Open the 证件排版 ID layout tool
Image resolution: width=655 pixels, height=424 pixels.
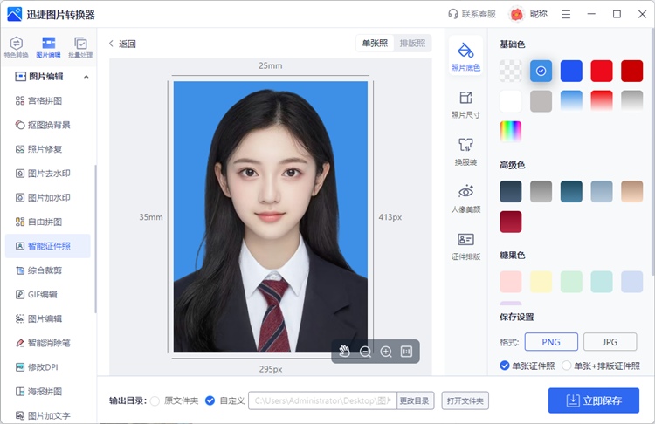click(x=465, y=245)
